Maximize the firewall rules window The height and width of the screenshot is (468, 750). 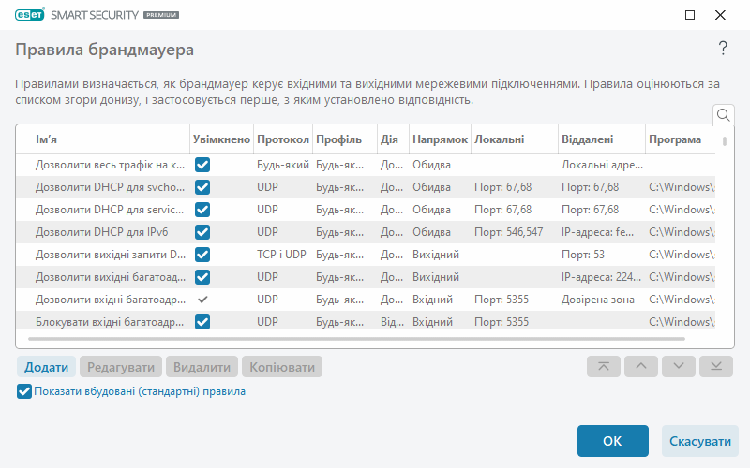tap(690, 15)
